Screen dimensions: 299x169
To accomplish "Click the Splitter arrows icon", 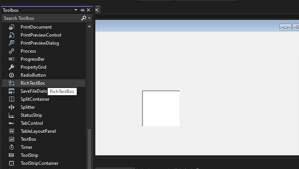I will (x=11, y=107).
